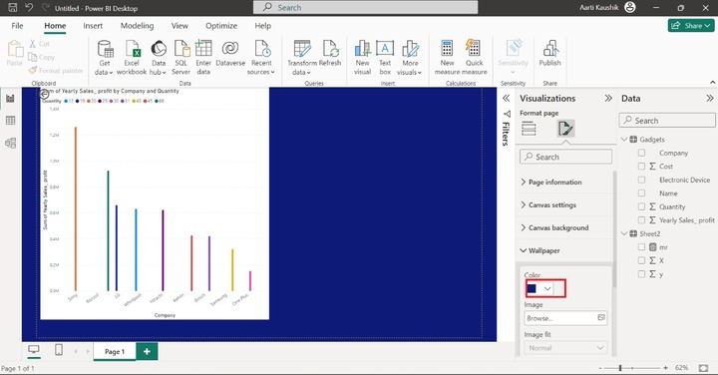Switch to Report view in sidebar
The height and width of the screenshot is (375, 718).
click(10, 99)
